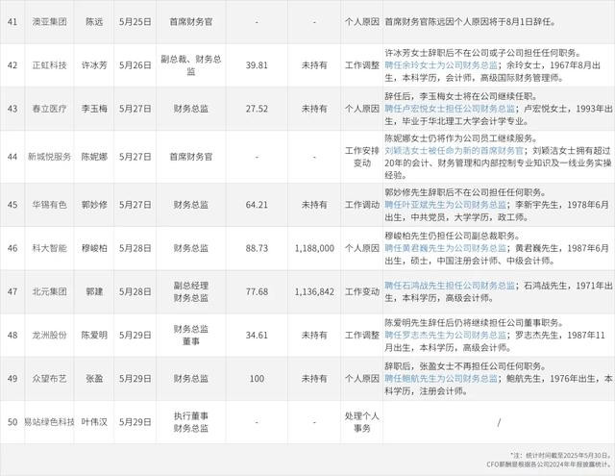Click salary value 88.73
Screen dimensions: 615x476
click(x=257, y=248)
